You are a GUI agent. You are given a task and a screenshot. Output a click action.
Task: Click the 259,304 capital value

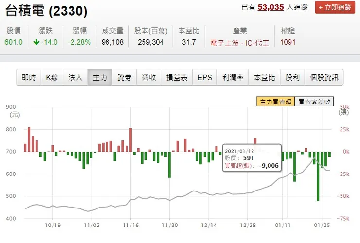[x=151, y=42]
